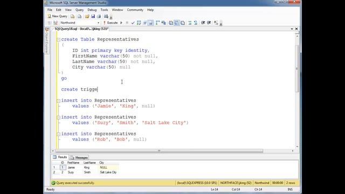
Task: Close the SQLQuery18.sql tab
Action: [296, 29]
